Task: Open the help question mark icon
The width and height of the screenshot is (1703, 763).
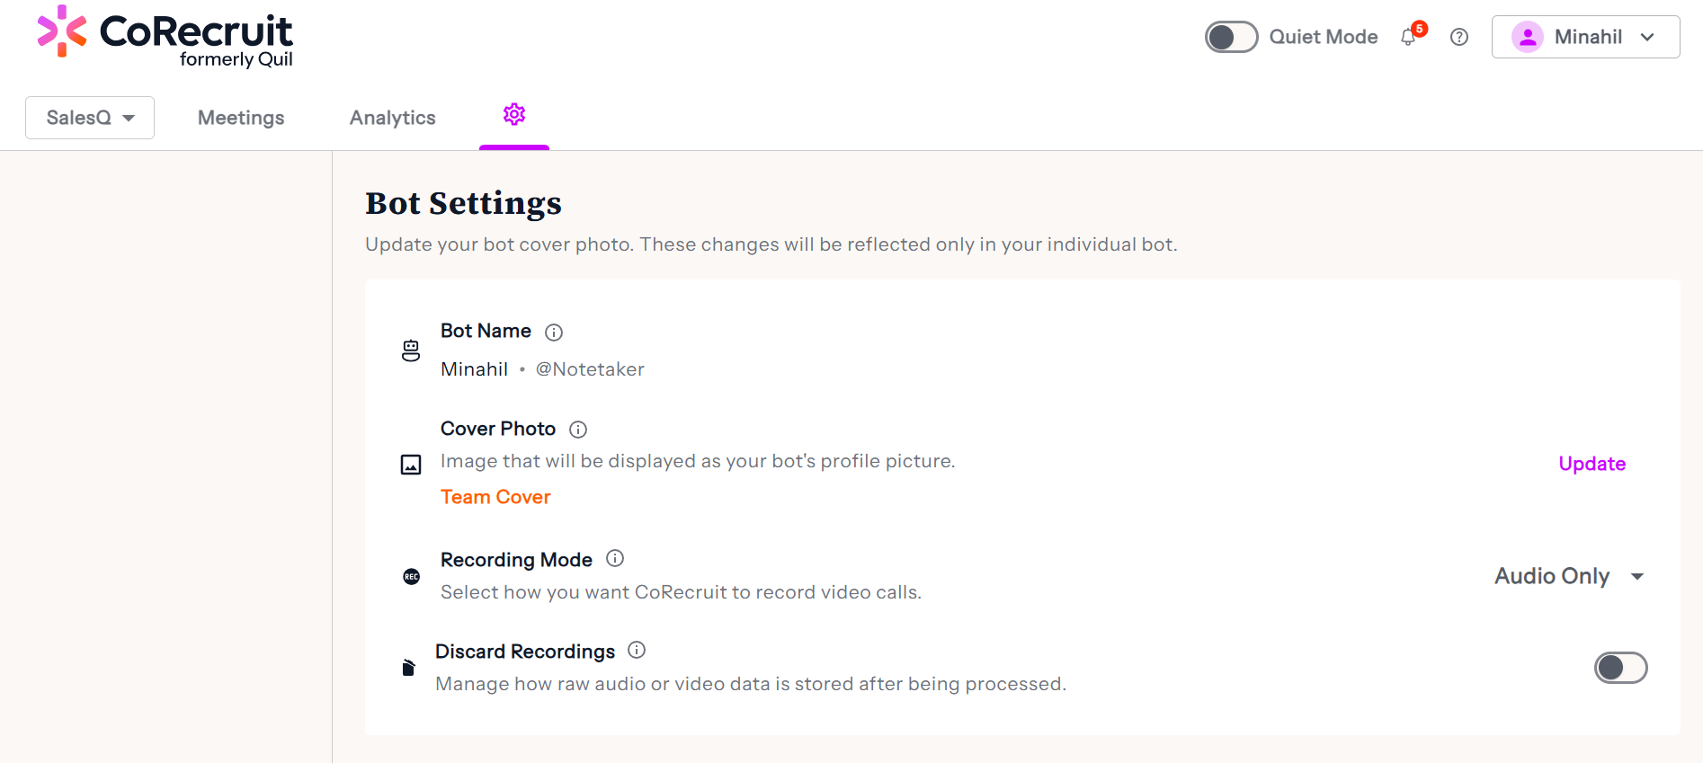Action: tap(1459, 37)
